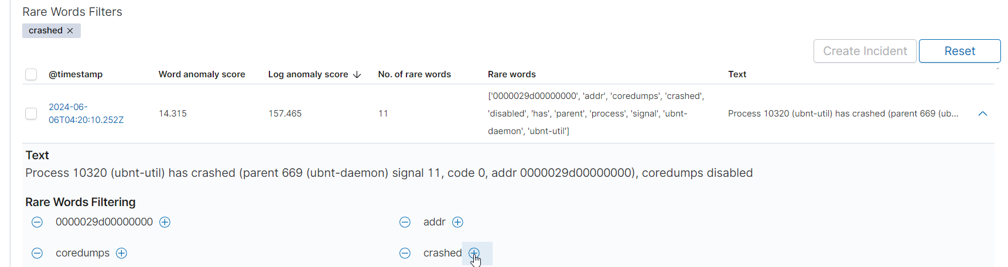The image size is (1008, 267).
Task: Click the No. of rare words header
Action: [414, 74]
